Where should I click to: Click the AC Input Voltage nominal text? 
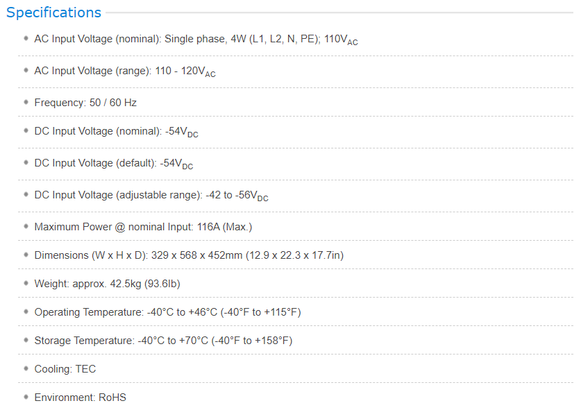[196, 40]
